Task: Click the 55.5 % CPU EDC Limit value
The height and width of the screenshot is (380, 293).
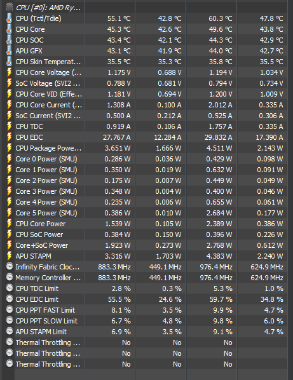Action: (x=119, y=299)
